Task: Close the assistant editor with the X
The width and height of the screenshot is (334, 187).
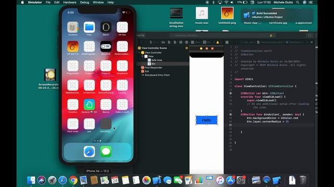Action: (312, 43)
